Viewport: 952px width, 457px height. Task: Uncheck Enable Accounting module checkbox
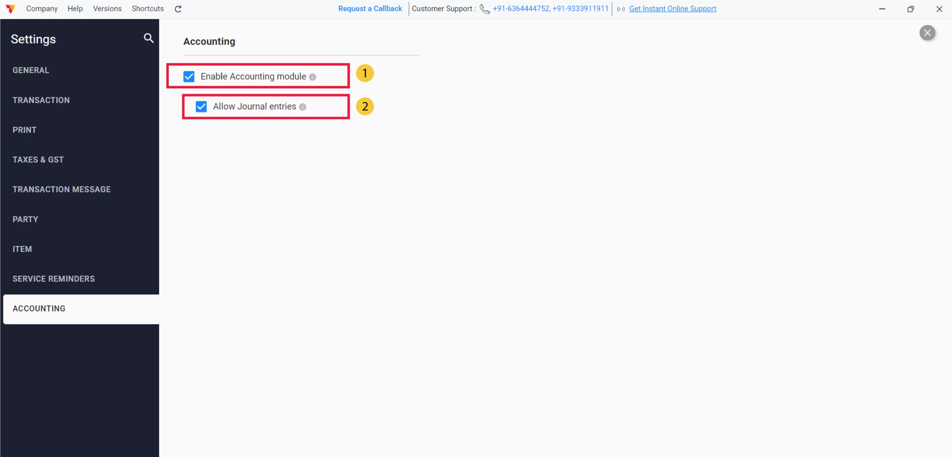coord(189,77)
